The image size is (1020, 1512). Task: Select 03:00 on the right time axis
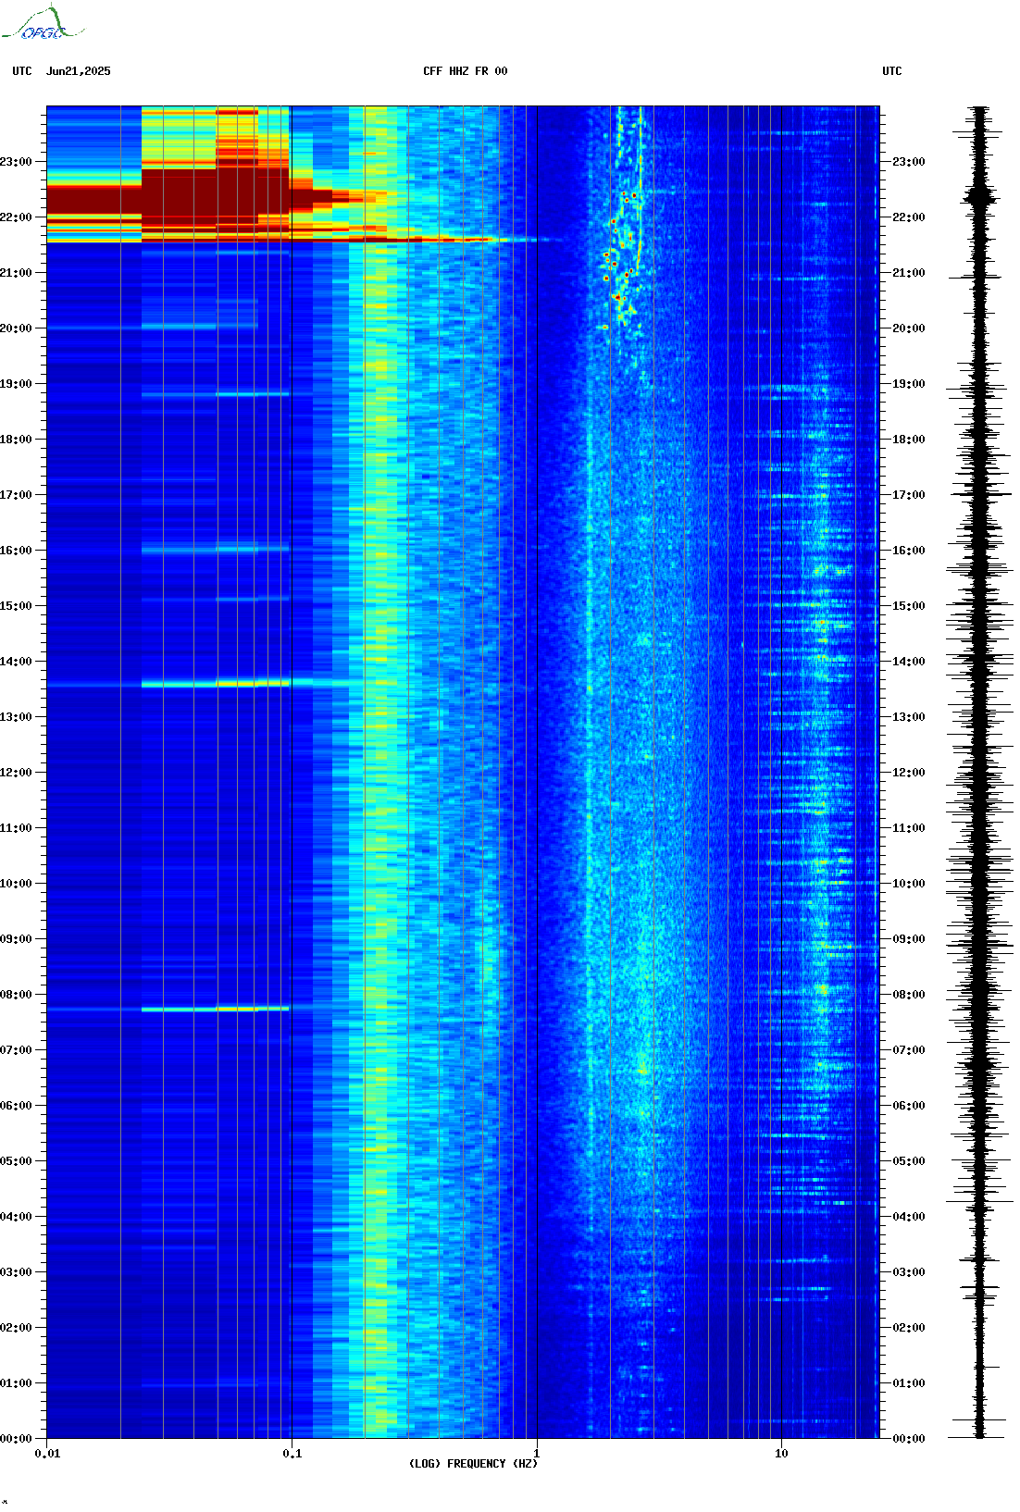pyautogui.click(x=908, y=1272)
